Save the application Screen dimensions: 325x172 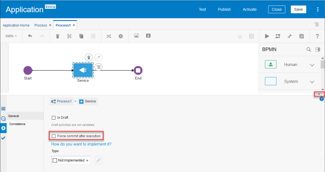(299, 9)
